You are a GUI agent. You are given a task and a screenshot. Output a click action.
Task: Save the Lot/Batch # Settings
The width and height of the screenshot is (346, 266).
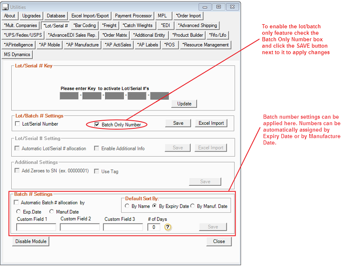178,123
